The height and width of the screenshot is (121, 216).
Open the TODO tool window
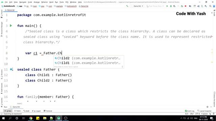tap(18, 111)
